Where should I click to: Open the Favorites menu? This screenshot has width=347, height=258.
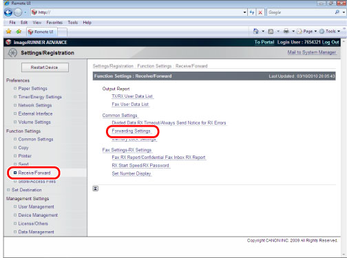(54, 23)
